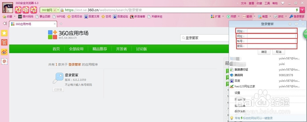Open 讨论版 navigation item
This screenshot has width=307, height=122.
(142, 49)
